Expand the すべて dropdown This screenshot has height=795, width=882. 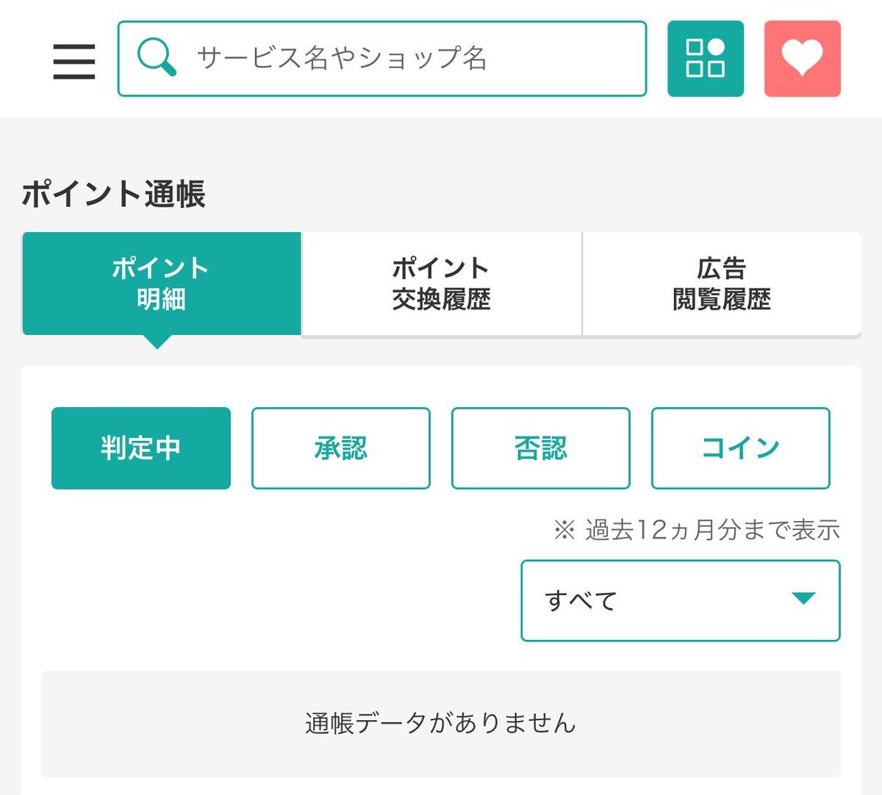681,601
